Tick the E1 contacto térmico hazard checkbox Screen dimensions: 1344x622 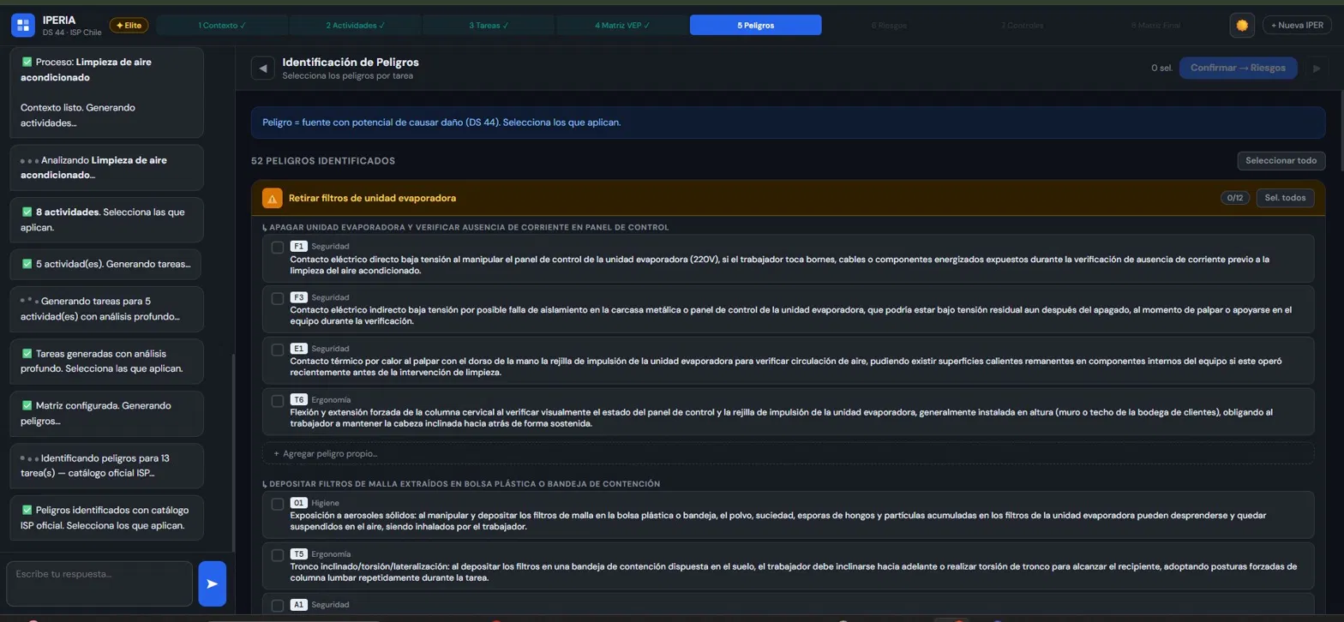click(x=277, y=350)
